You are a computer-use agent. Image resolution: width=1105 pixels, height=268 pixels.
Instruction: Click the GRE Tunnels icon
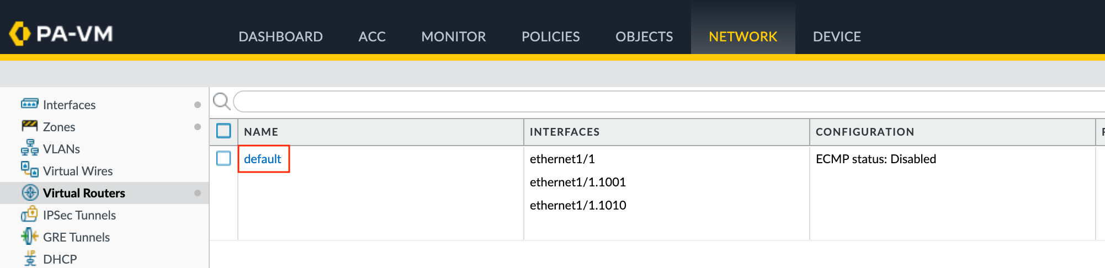point(29,237)
